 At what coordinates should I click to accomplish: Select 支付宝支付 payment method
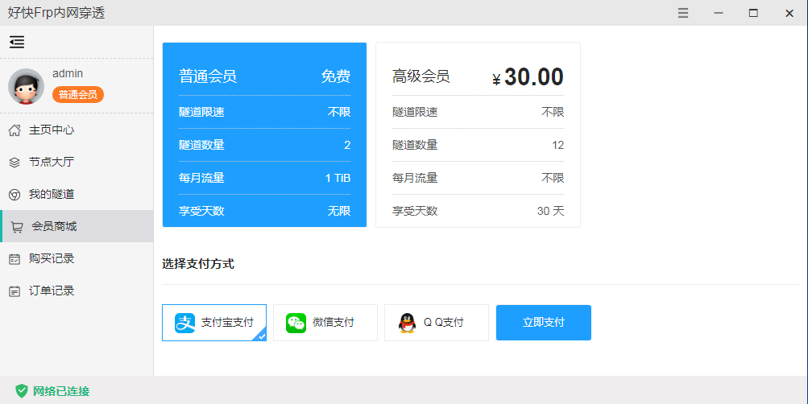pos(214,323)
